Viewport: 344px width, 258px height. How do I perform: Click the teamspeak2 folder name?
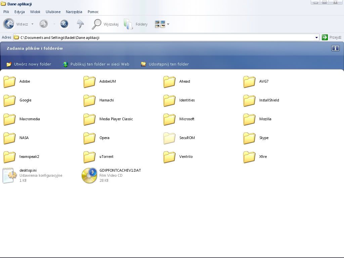tap(29, 157)
